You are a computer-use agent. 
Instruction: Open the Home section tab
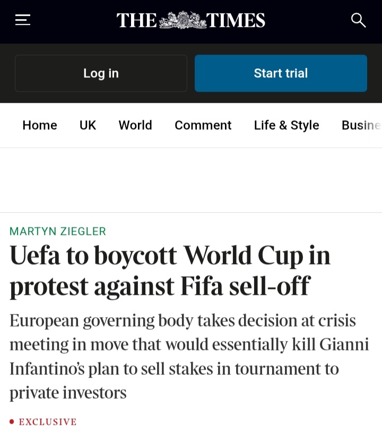tap(40, 125)
